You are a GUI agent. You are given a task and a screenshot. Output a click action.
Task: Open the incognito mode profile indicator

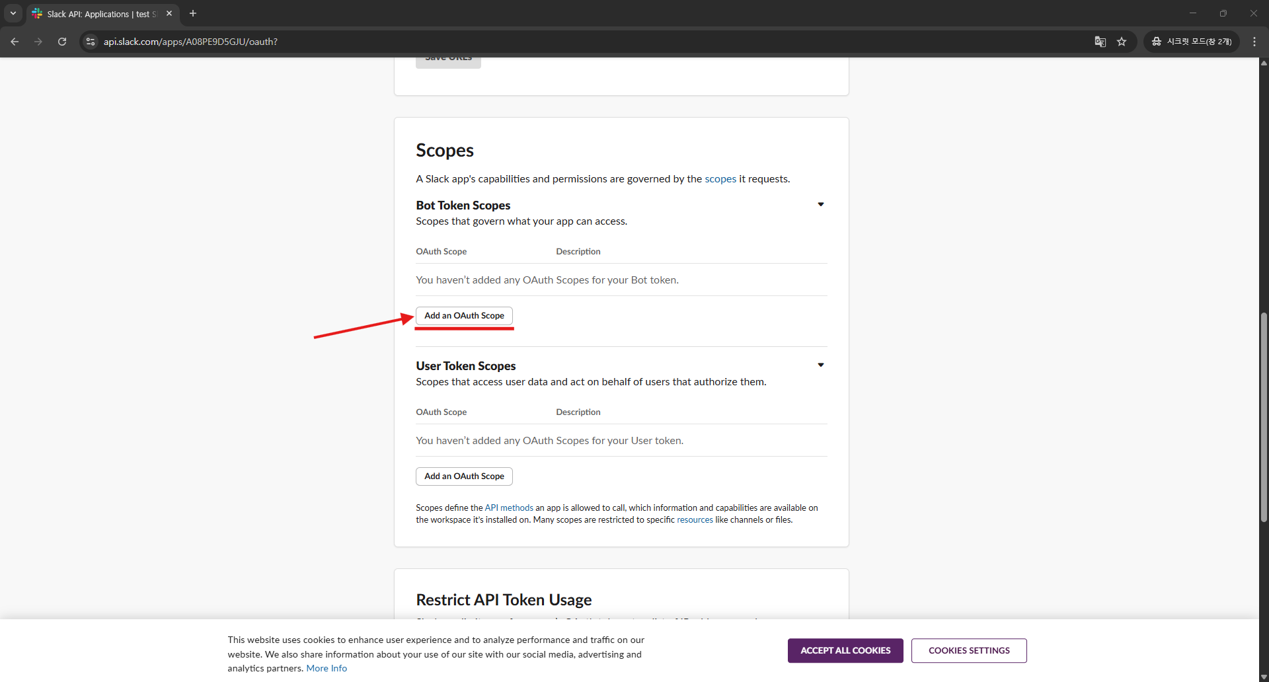tap(1192, 42)
